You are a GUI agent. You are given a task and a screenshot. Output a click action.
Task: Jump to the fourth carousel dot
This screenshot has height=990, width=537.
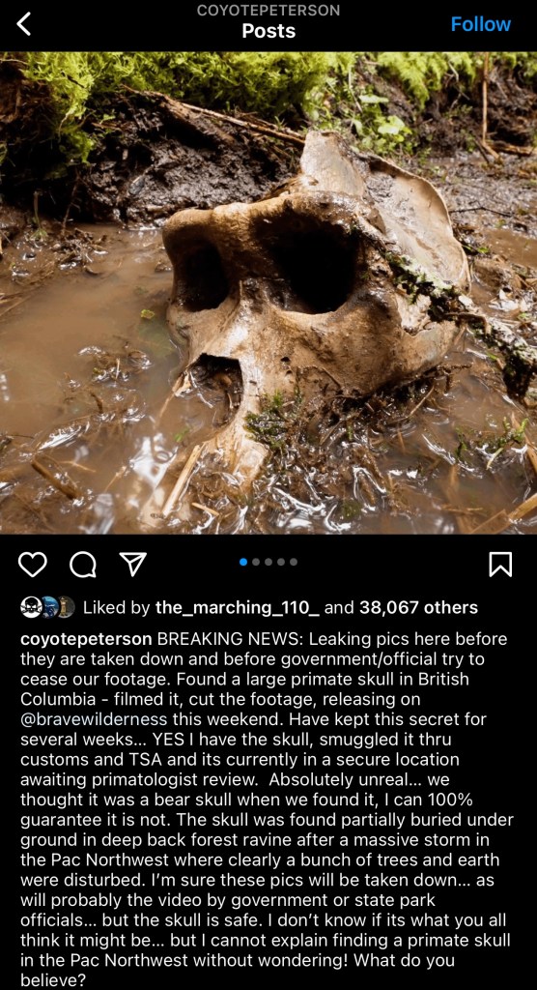[281, 562]
